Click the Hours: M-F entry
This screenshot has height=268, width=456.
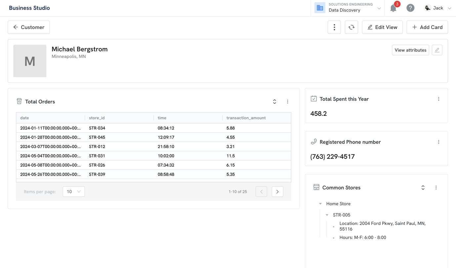[363, 238]
